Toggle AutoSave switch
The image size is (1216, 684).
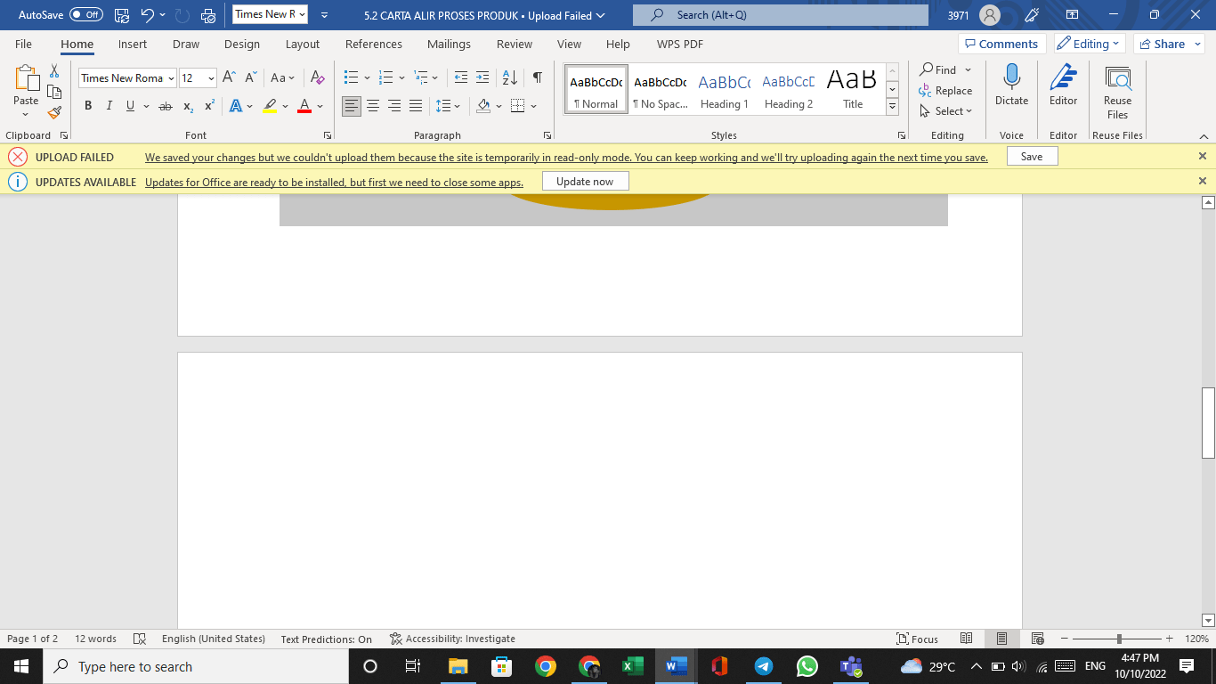click(x=86, y=15)
